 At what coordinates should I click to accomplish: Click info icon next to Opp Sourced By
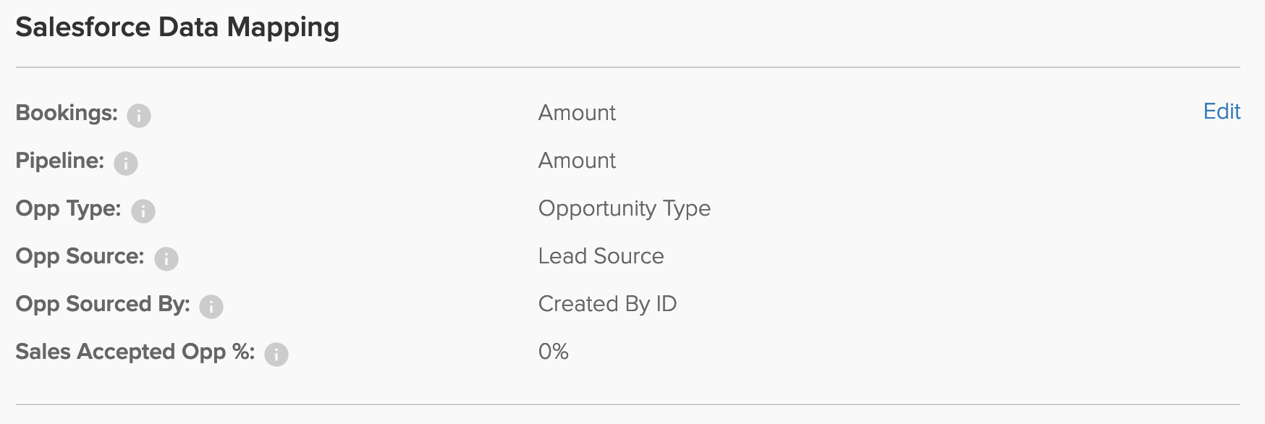[211, 307]
